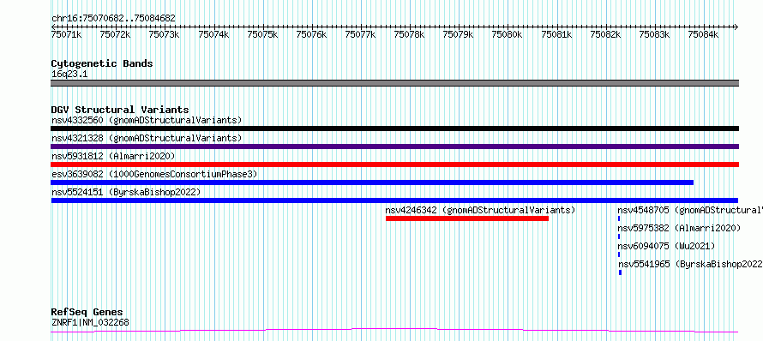
Task: Click the 75078k ruler tick label
Action: (410, 34)
